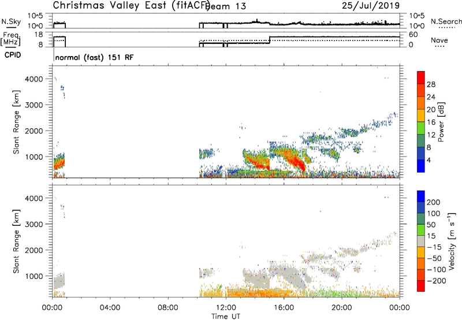Click the Velocity [m s-1] colorbar title
This screenshot has width=462, height=320.
click(x=452, y=241)
